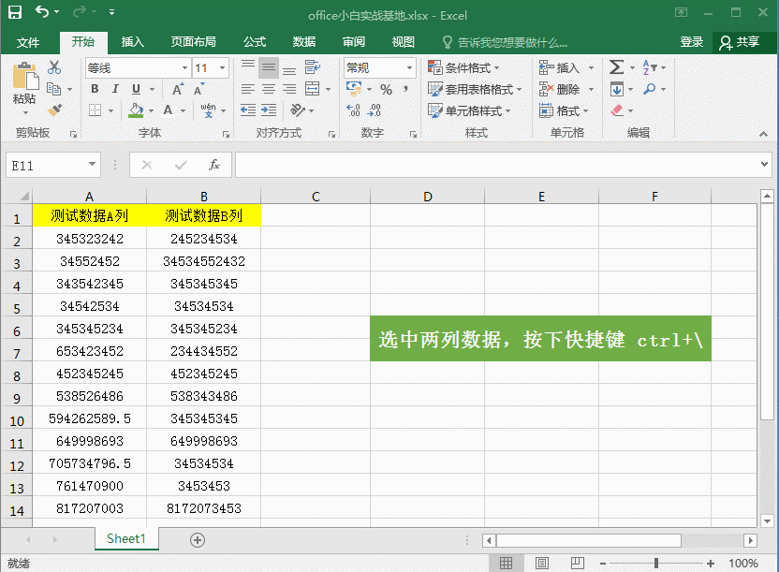Toggle Italic formatting
Image resolution: width=779 pixels, height=572 pixels.
click(115, 89)
